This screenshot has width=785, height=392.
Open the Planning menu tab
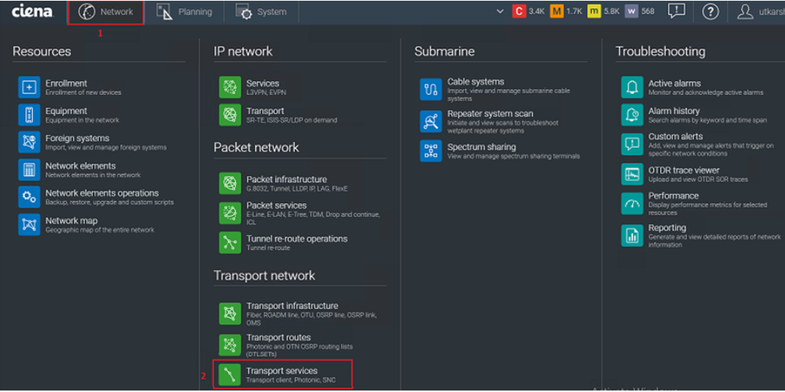click(184, 12)
